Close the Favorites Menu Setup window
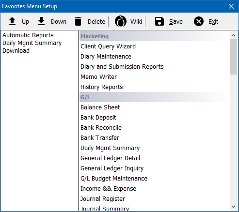This screenshot has height=212, width=239. tap(231, 6)
